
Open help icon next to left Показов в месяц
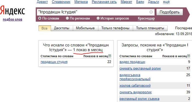click(110, 56)
